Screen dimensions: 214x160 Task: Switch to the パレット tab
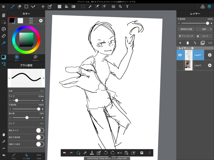click(x=36, y=58)
